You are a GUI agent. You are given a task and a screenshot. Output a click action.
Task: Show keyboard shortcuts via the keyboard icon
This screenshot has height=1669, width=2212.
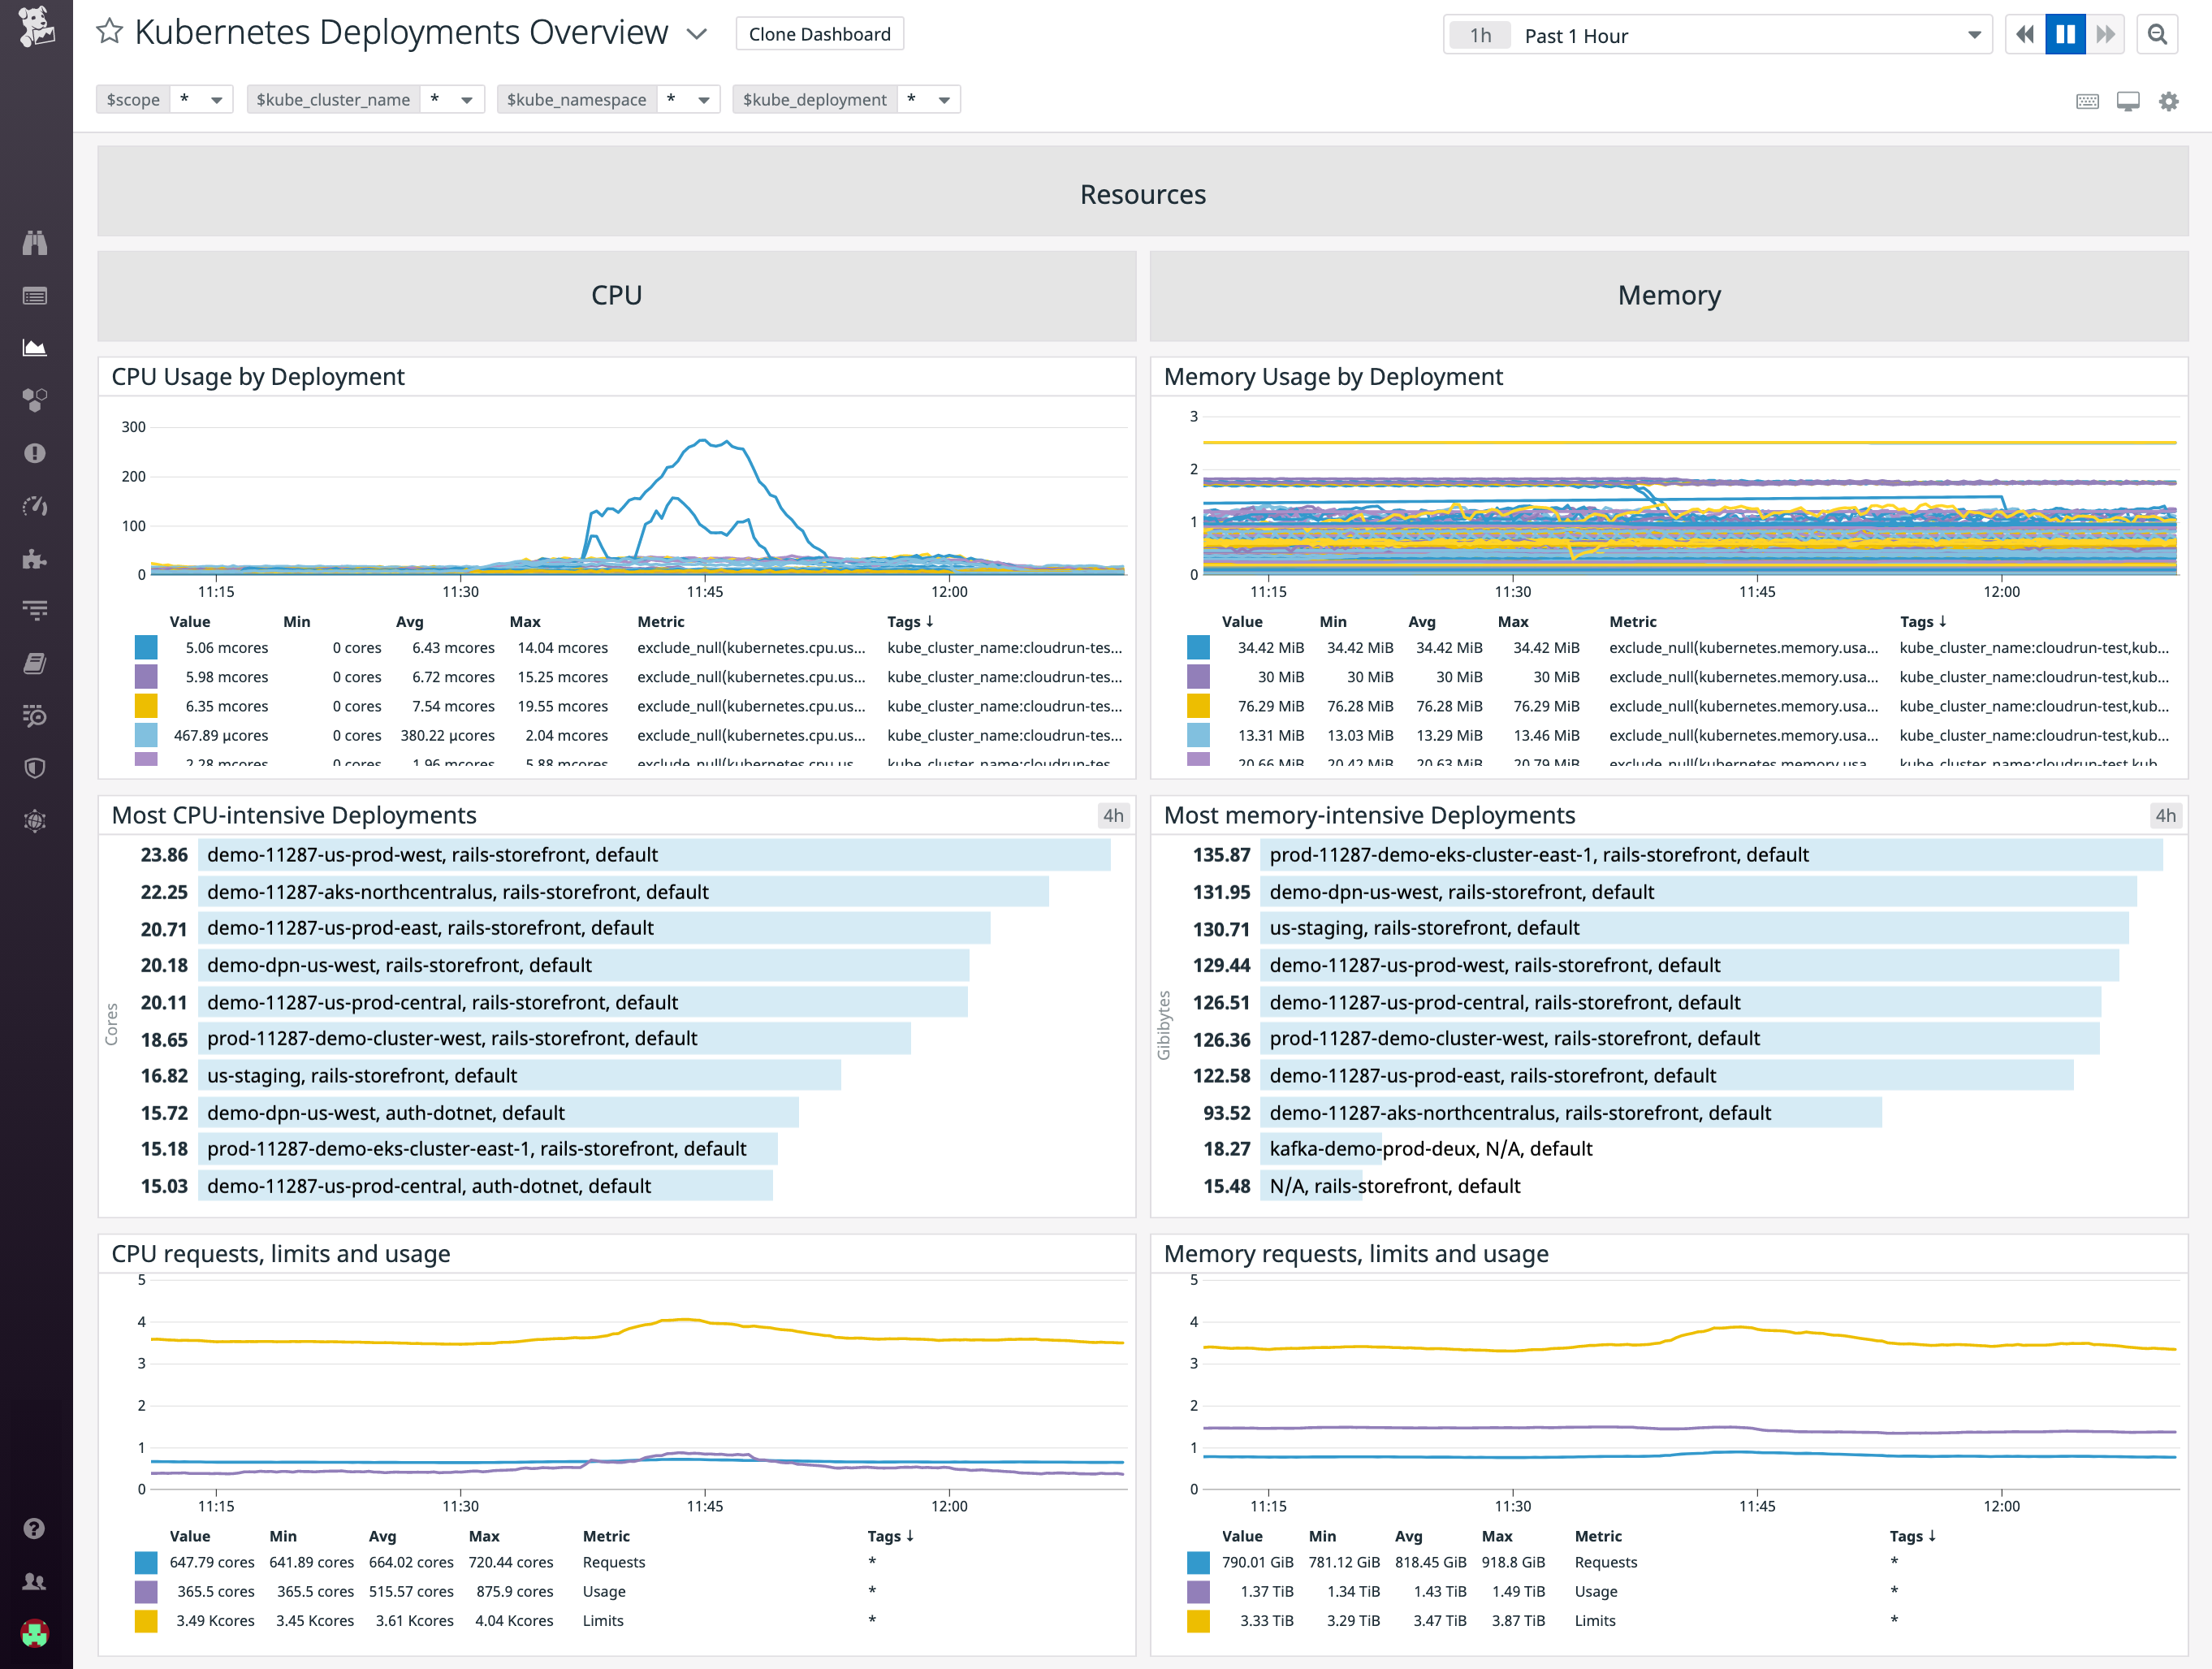(2088, 100)
